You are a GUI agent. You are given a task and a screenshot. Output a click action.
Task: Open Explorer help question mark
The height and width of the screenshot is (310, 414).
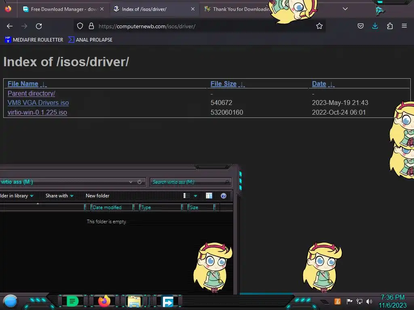pos(223,196)
